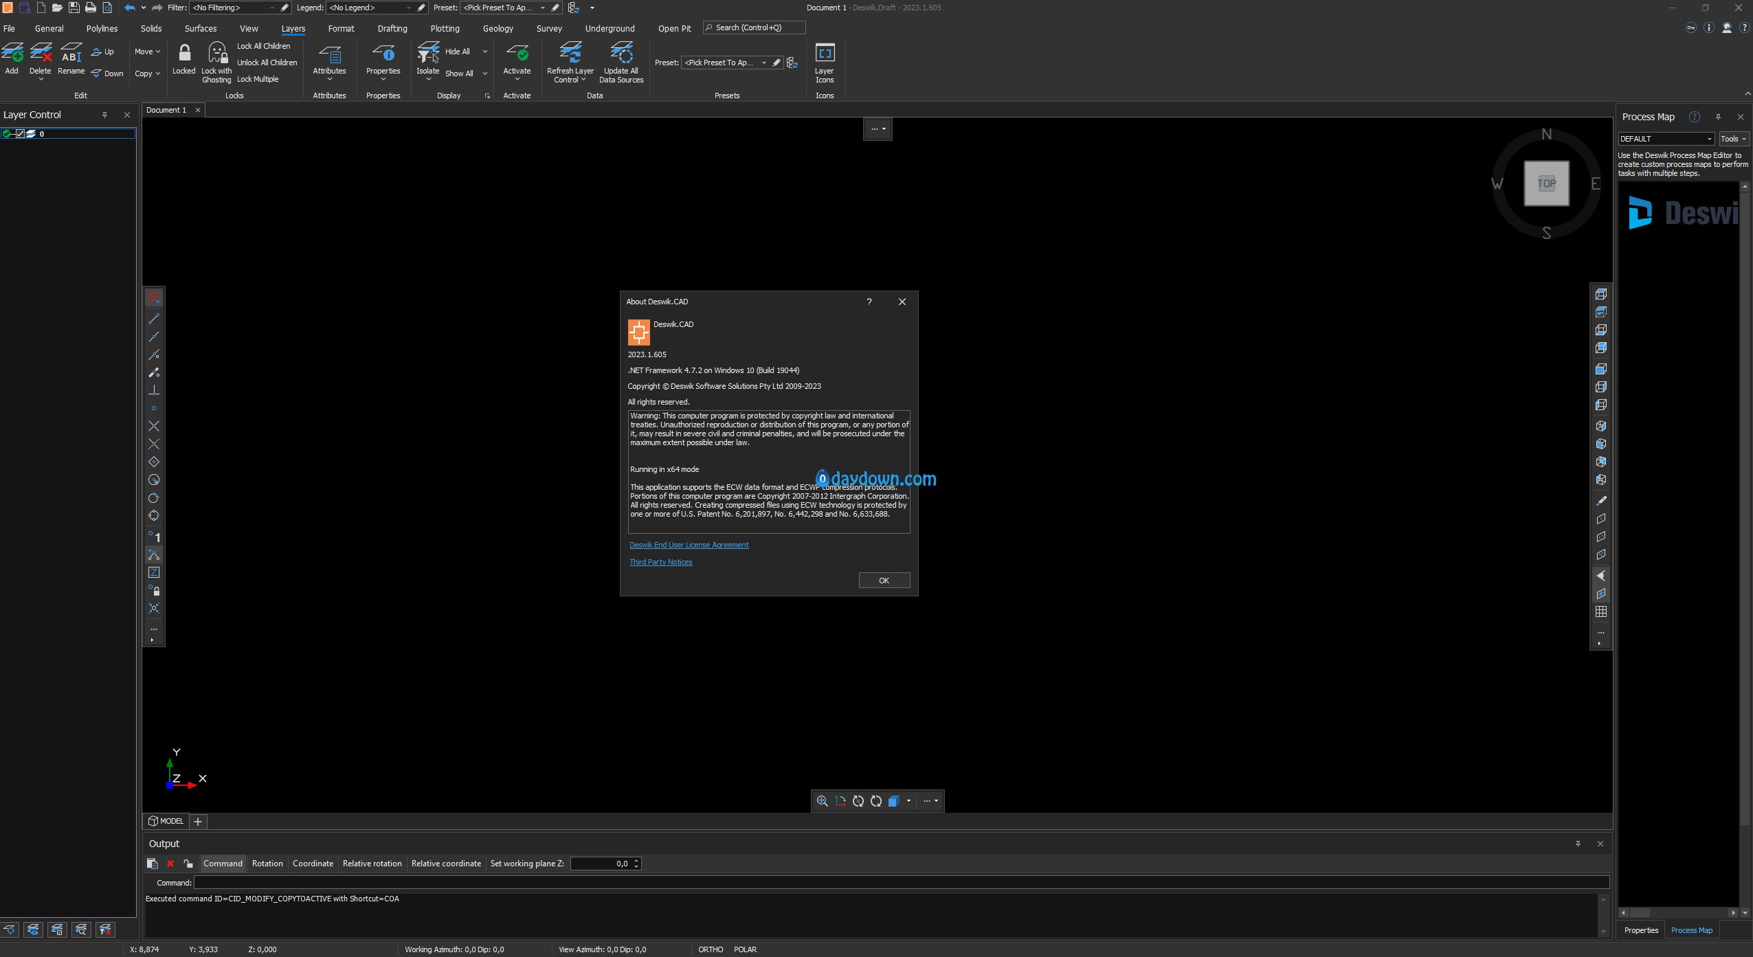This screenshot has width=1753, height=957.
Task: Switch to the Polylines ribbon tab
Action: tap(102, 28)
